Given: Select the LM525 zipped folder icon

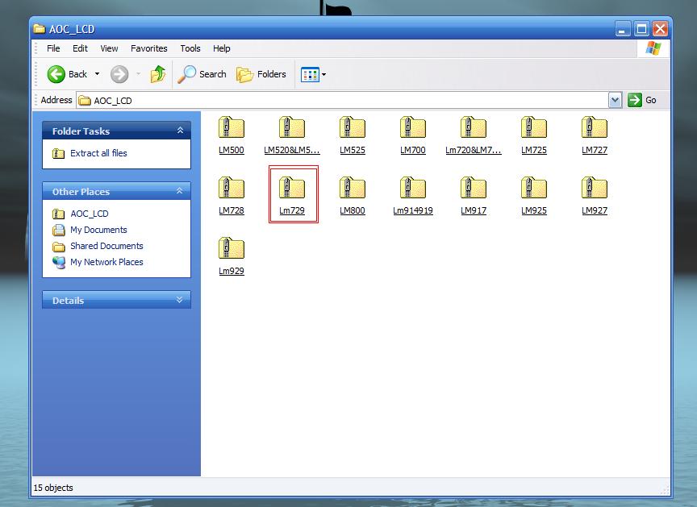Looking at the screenshot, I should point(353,127).
